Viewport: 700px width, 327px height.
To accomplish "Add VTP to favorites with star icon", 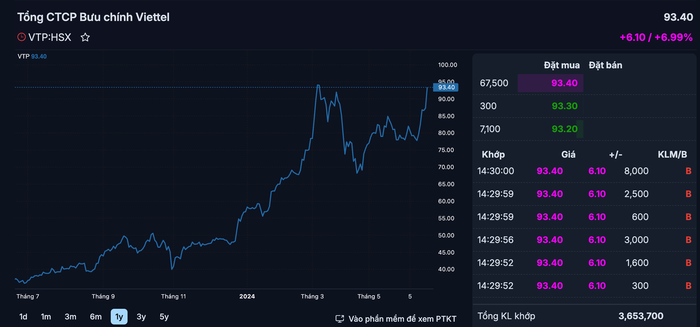I will pyautogui.click(x=85, y=37).
